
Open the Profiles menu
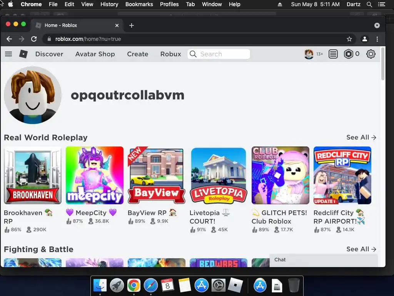[x=169, y=4]
